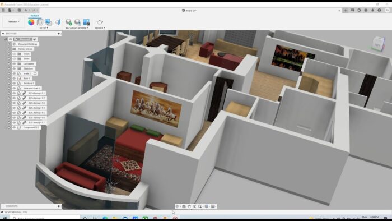Hide the floor:1 component
Image resolution: width=392 pixels, height=221 pixels.
pos(14,79)
